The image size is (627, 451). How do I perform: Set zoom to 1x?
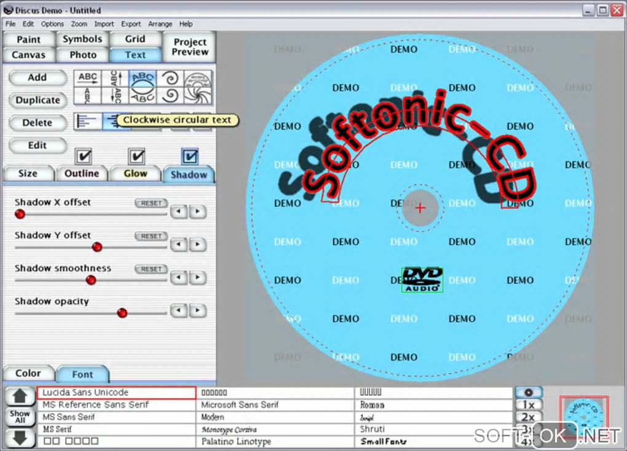pos(529,405)
